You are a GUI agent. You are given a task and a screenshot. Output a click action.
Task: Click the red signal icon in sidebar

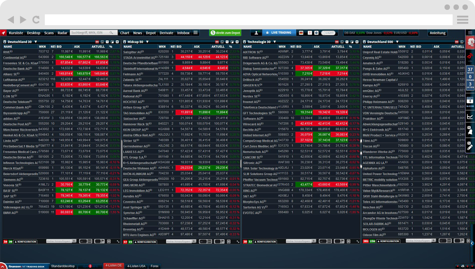(470, 56)
